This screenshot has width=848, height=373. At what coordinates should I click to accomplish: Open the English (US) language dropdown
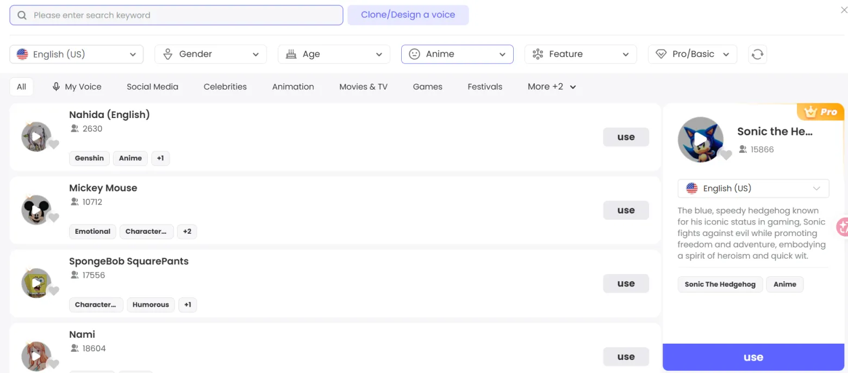point(77,54)
